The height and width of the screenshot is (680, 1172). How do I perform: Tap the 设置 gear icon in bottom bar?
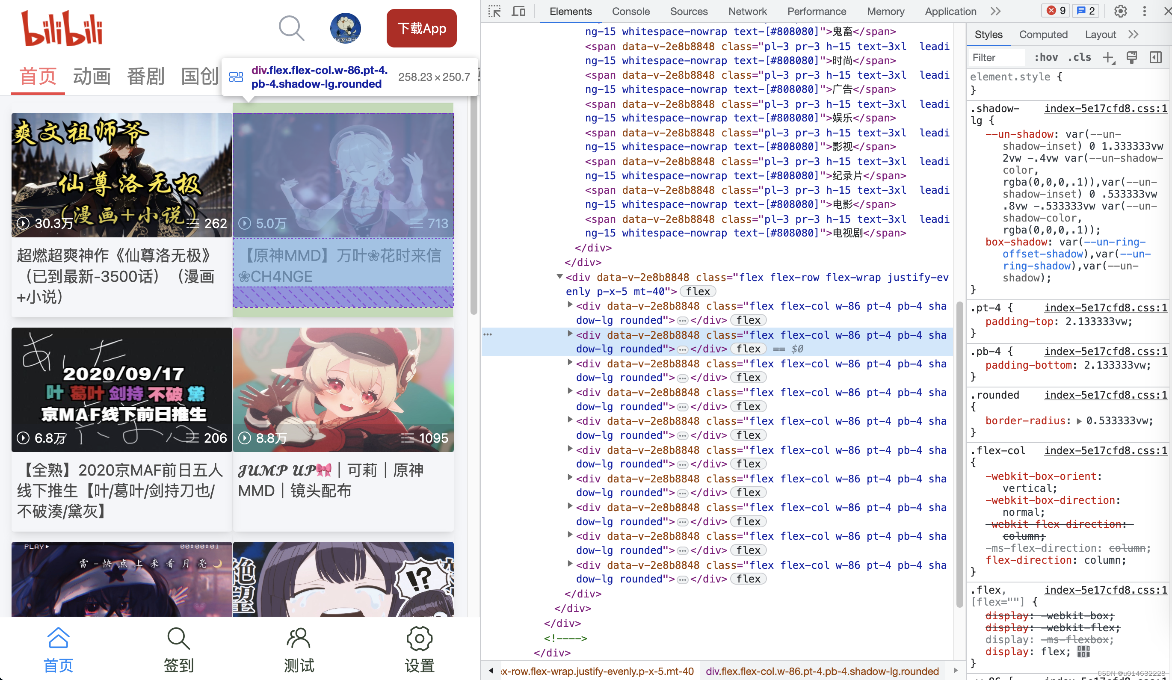tap(420, 638)
